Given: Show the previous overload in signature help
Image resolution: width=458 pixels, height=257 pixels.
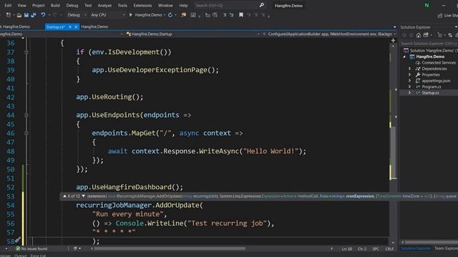Looking at the screenshot, I should 64,196.
